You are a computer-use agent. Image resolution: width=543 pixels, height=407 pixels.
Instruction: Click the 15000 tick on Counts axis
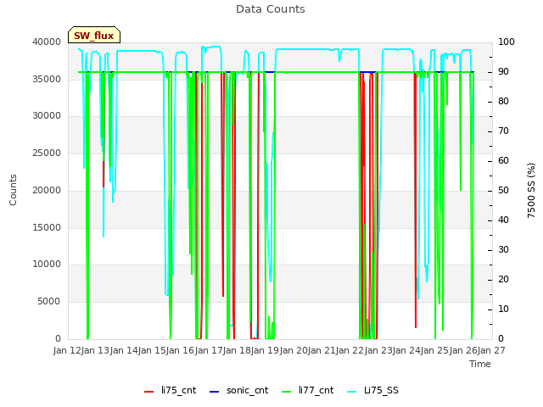coord(47,227)
